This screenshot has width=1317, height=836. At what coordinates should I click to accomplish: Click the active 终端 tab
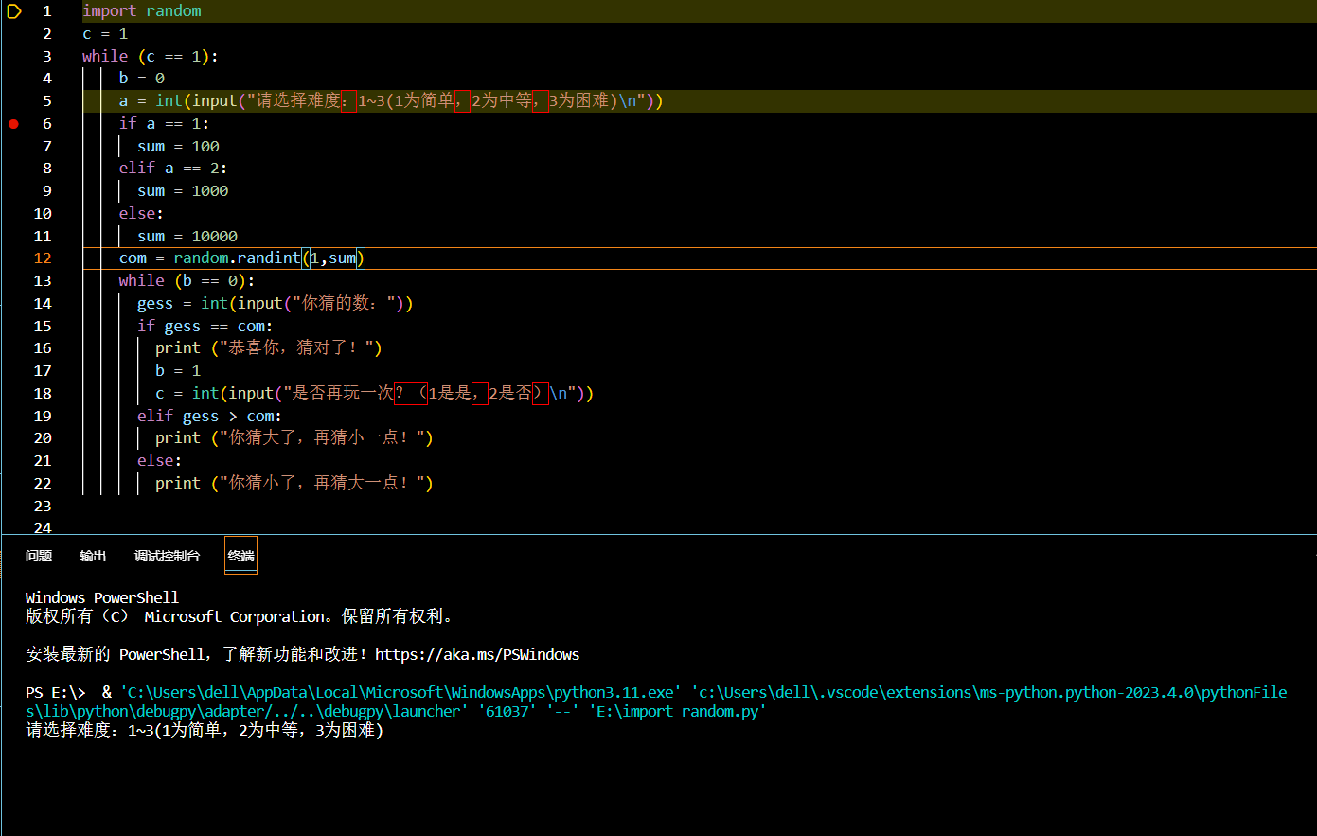[x=240, y=556]
